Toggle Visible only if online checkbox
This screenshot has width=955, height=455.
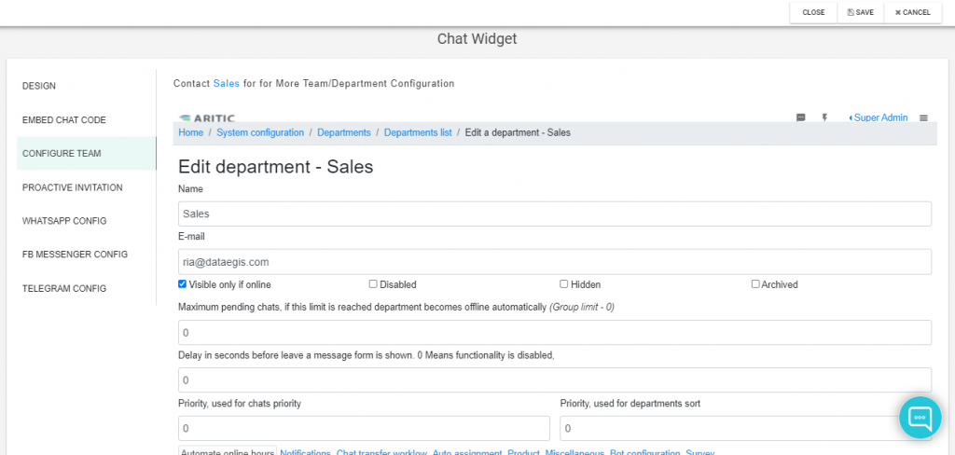click(x=182, y=283)
